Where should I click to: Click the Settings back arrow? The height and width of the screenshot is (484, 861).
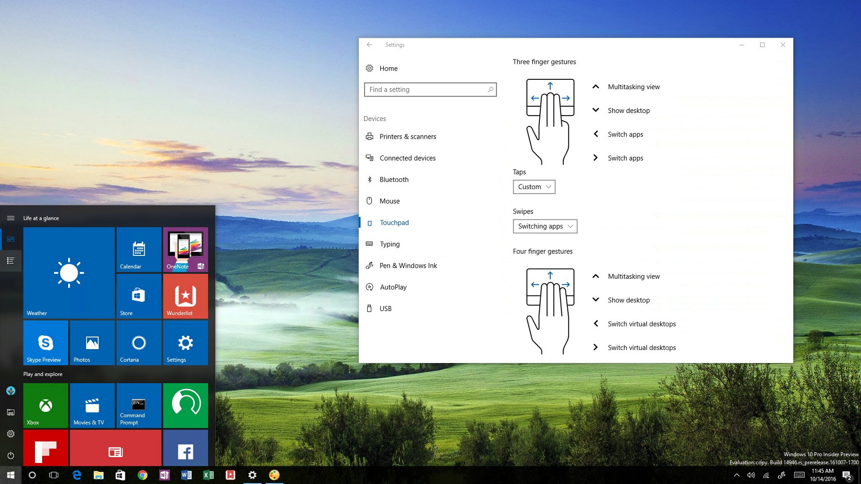pos(370,45)
